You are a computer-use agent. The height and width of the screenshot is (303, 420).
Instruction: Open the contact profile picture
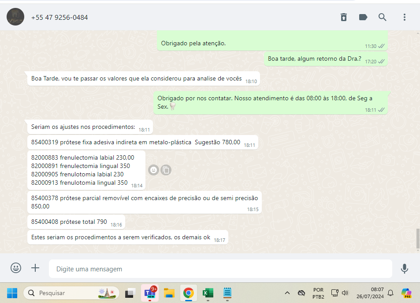pos(15,17)
